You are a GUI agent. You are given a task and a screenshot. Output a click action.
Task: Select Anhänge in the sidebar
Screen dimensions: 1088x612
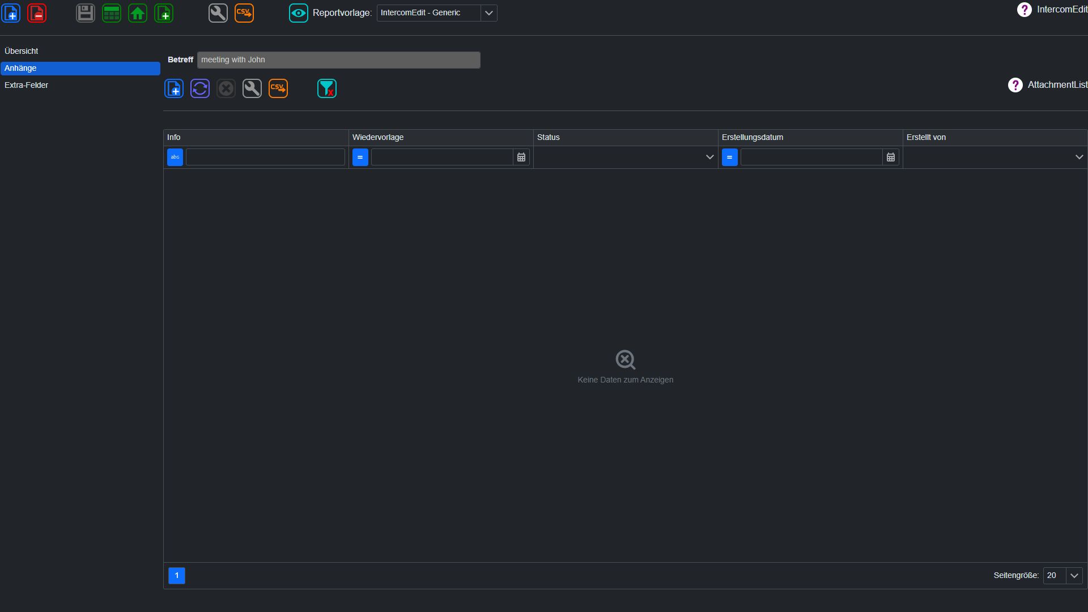(80, 68)
